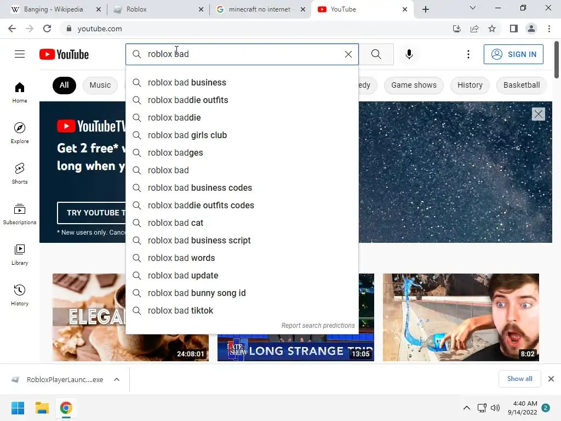Open the 24:08:01 Elegant video thumbnail

coord(89,317)
